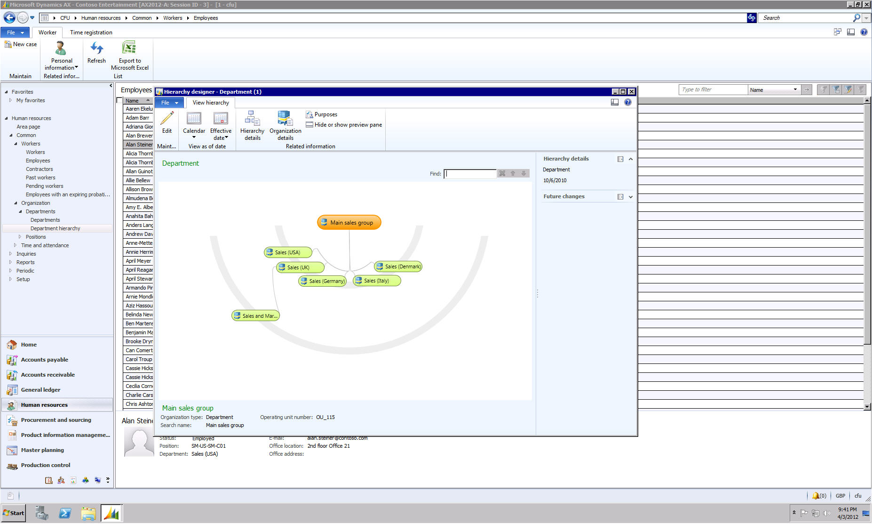Switch to the Worker ribbon tab
Screen dimensions: 872x524
(x=48, y=32)
